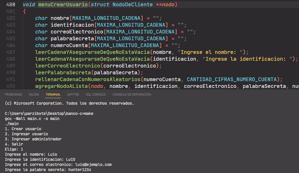This screenshot has width=299, height=173.
Task: Click variable numeroCuenta on line 486
Action: 69,45
